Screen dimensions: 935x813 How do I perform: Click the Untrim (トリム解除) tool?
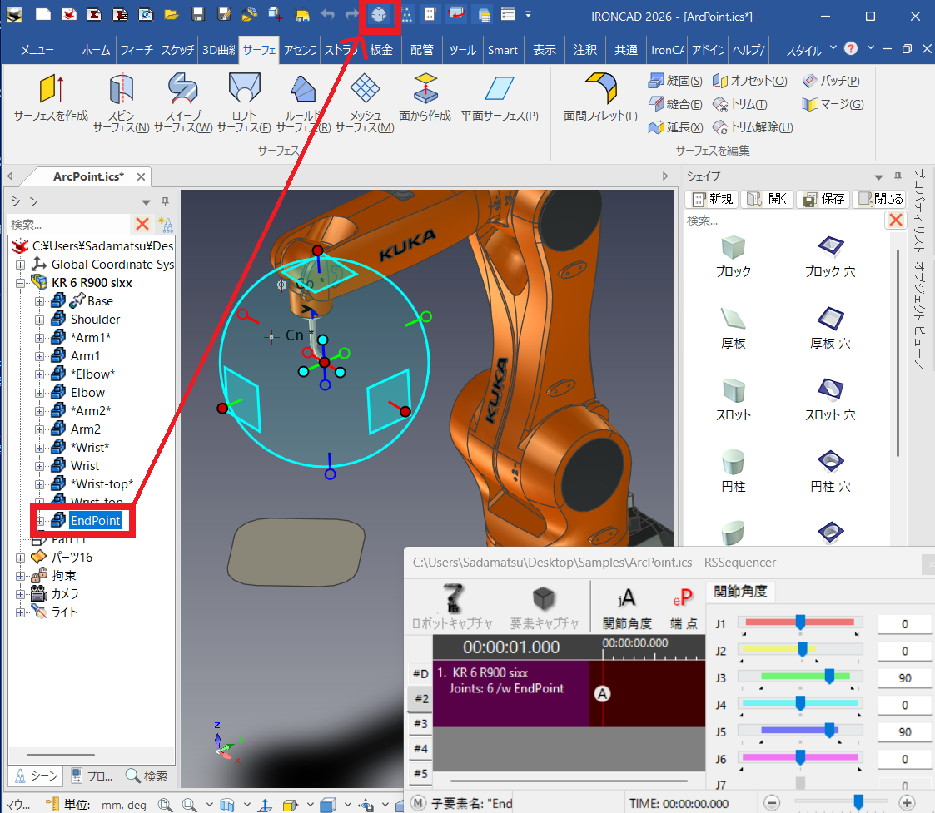[x=753, y=127]
